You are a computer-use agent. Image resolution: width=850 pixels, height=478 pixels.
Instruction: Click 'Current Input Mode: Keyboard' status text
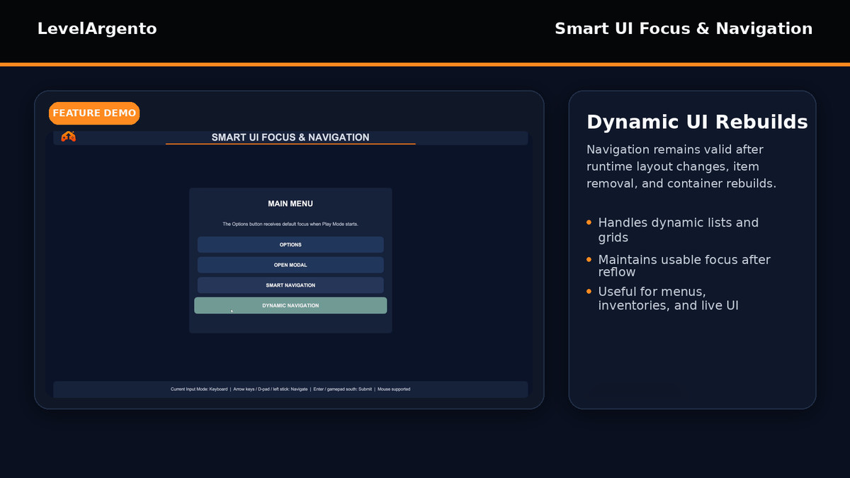click(x=199, y=389)
